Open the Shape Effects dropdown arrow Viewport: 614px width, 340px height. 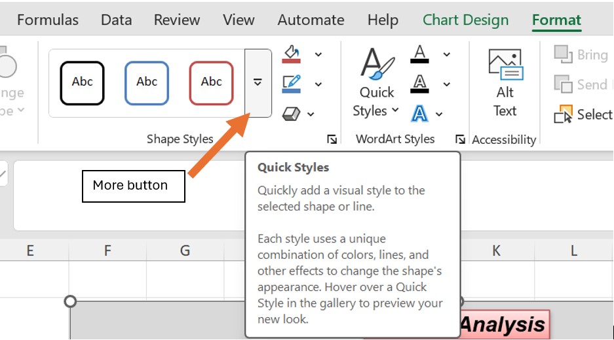click(311, 114)
